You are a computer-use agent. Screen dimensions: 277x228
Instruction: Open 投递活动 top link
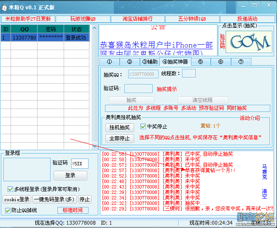point(247,19)
